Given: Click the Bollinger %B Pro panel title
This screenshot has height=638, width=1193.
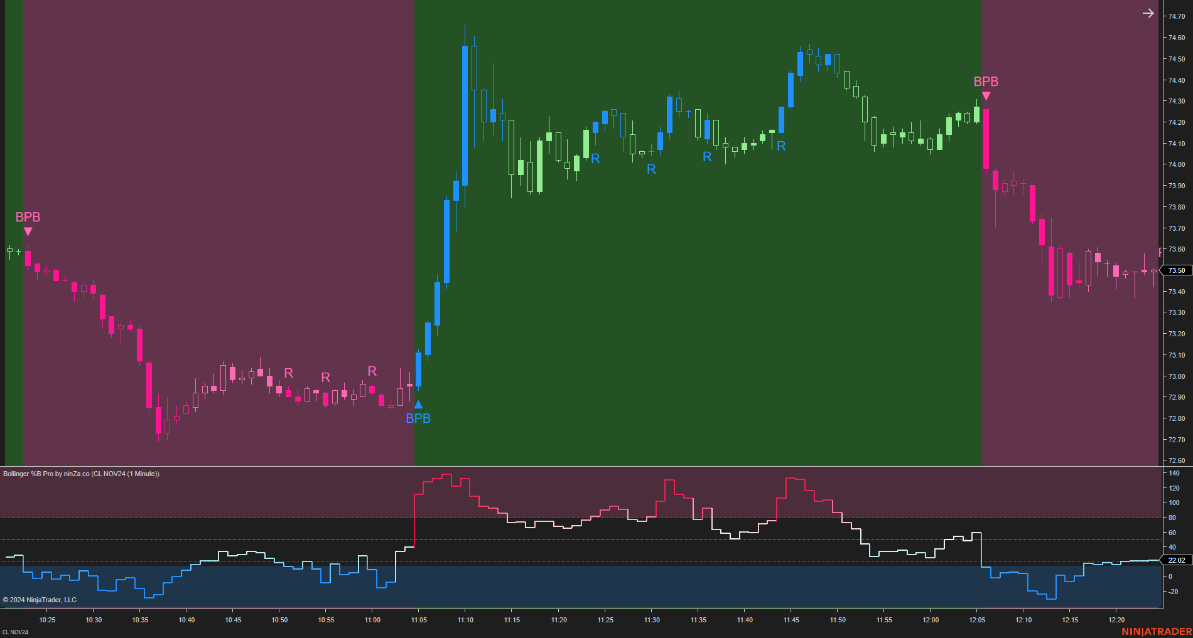Looking at the screenshot, I should (82, 474).
